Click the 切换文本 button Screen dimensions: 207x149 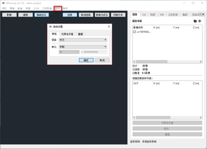118,15
